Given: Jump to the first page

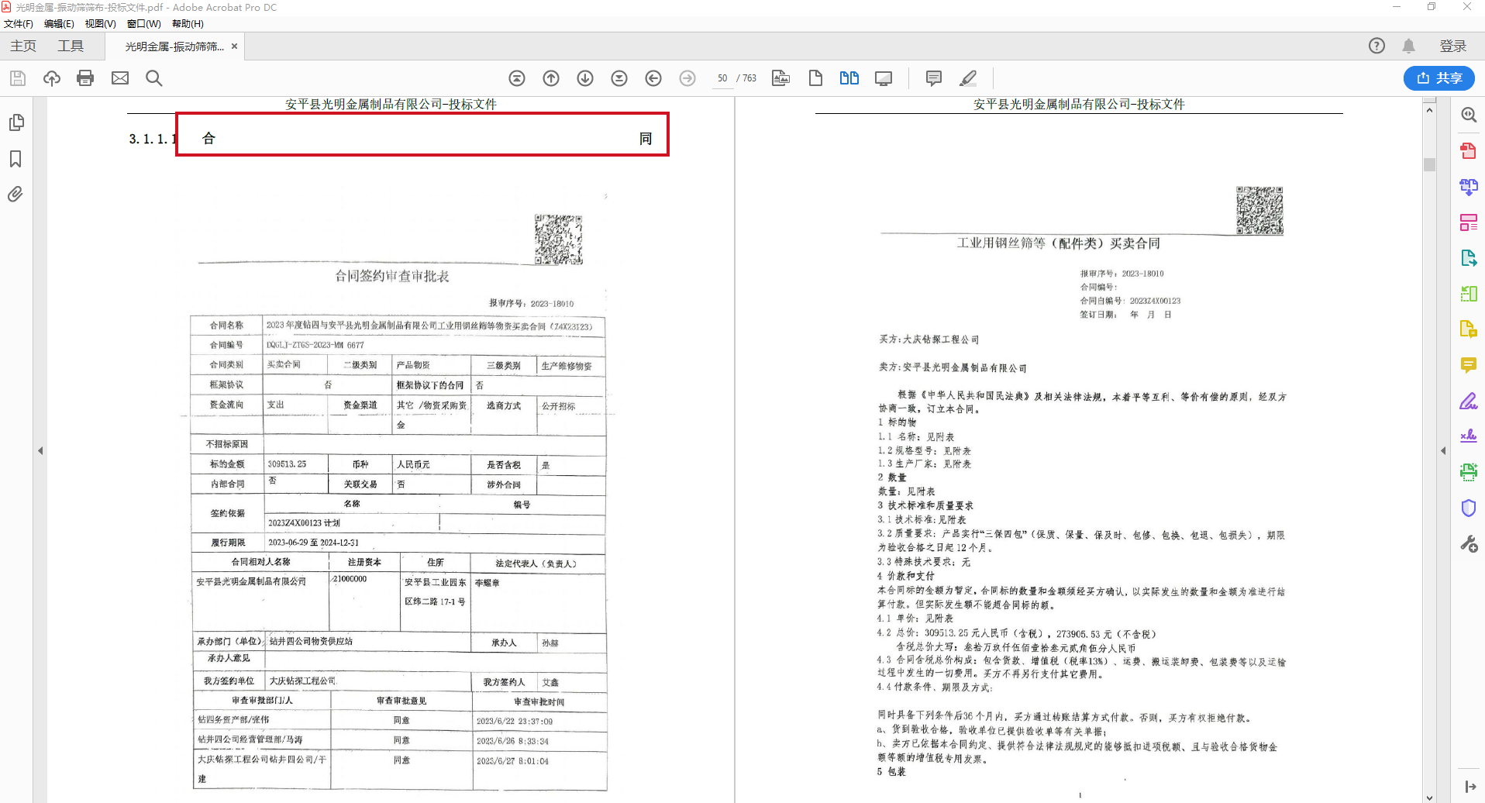Looking at the screenshot, I should [517, 78].
